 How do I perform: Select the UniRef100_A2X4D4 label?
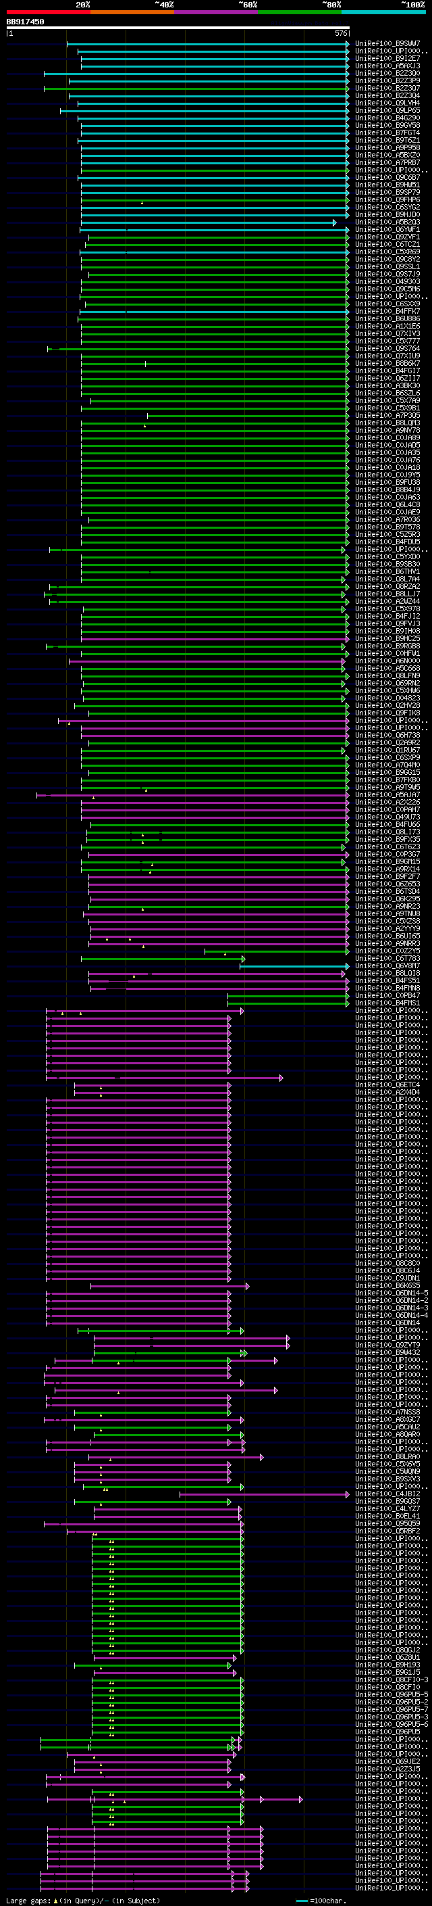coord(387,1092)
